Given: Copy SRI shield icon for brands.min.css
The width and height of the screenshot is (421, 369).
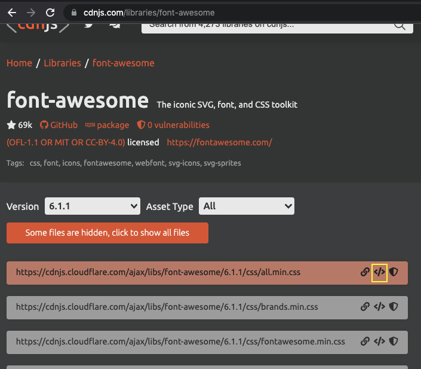Looking at the screenshot, I should tap(394, 307).
